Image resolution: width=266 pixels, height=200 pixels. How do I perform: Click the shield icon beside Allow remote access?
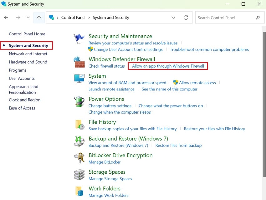(x=176, y=82)
